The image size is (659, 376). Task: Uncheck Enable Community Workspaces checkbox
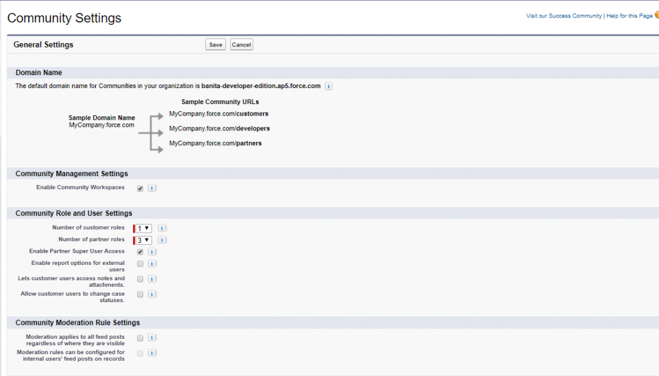pos(140,188)
